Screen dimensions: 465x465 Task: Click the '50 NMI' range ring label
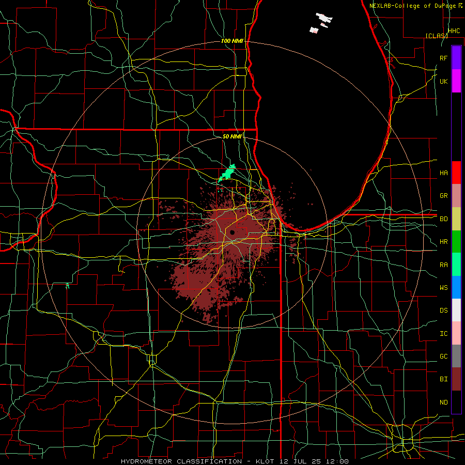232,136
